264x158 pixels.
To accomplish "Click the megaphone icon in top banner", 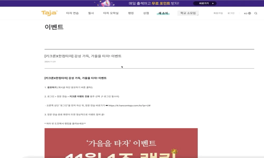I will [106, 3].
